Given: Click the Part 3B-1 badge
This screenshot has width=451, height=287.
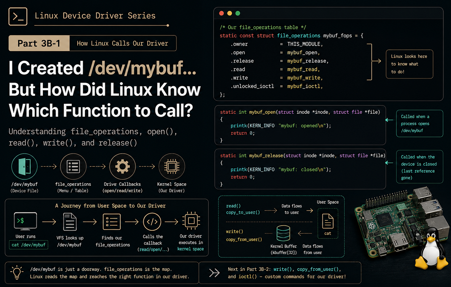Looking at the screenshot, I should tap(39, 43).
